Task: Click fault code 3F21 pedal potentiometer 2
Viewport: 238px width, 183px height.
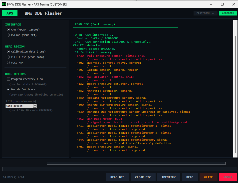Action: point(124,133)
